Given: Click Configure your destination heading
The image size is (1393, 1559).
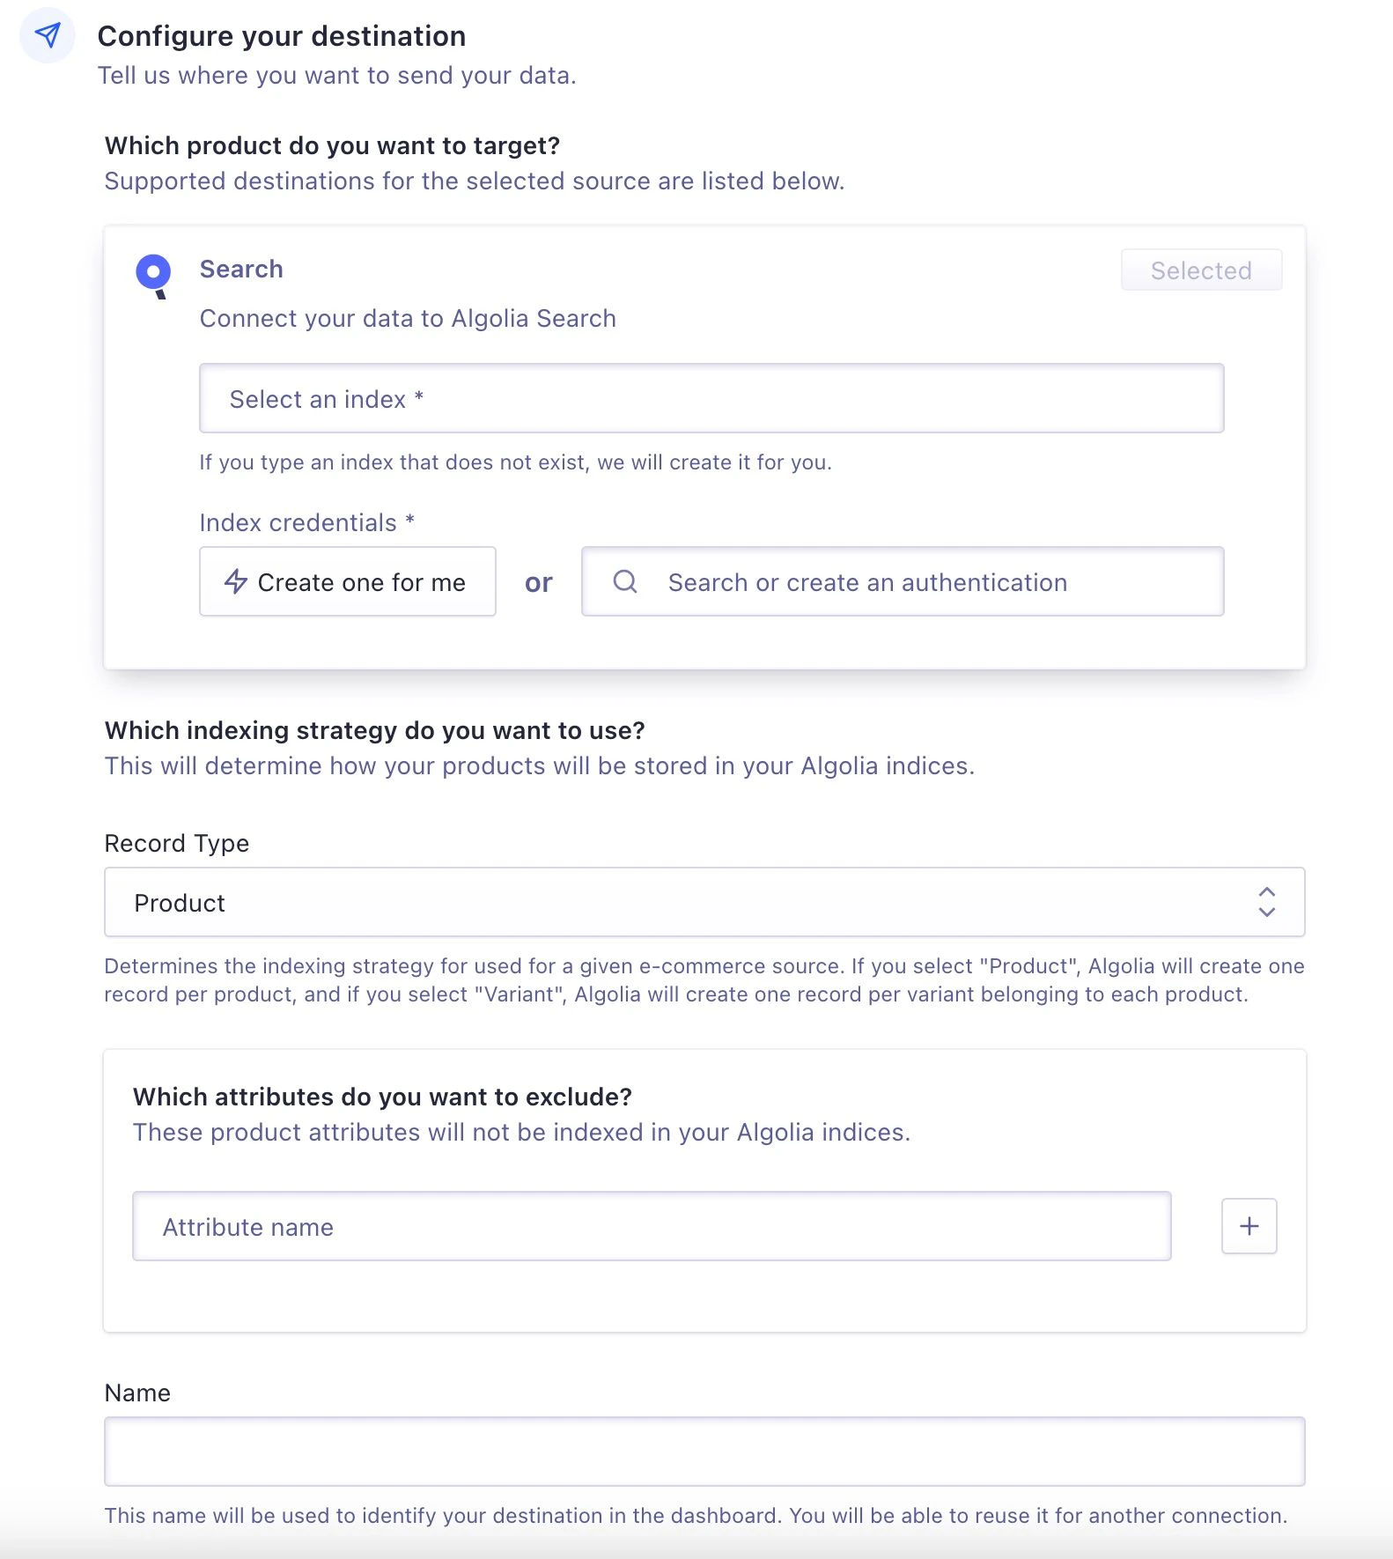Looking at the screenshot, I should click(x=282, y=35).
